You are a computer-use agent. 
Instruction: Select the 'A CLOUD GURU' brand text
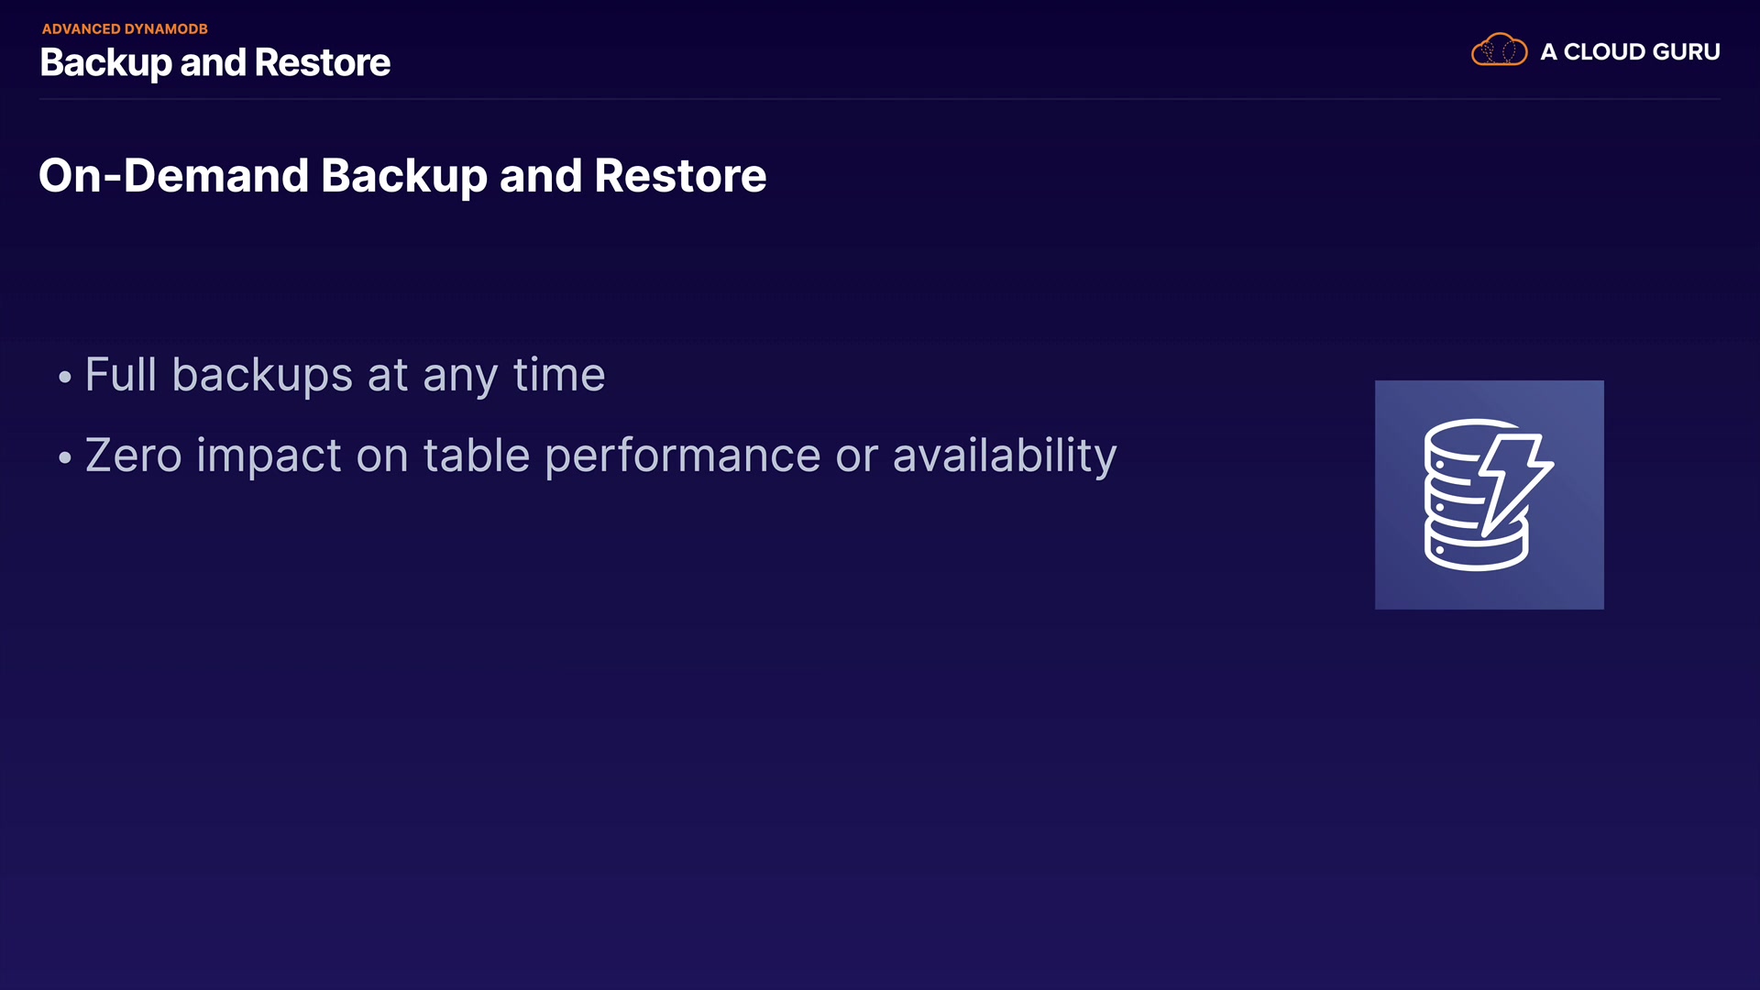pyautogui.click(x=1630, y=52)
